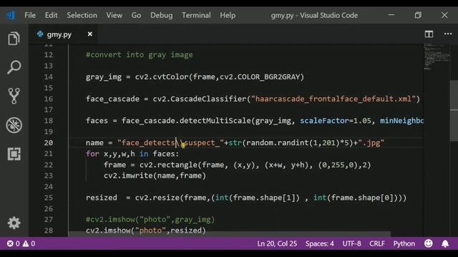Viewport: 458px width, 257px height.
Task: Click 'cv2.imshow("photo",resized)' on line 28
Action: point(146,230)
